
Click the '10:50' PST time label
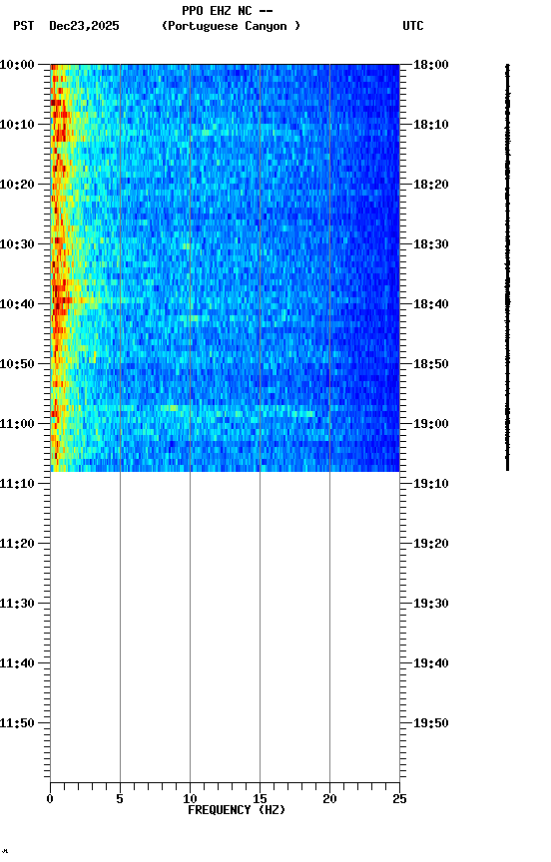pyautogui.click(x=17, y=364)
